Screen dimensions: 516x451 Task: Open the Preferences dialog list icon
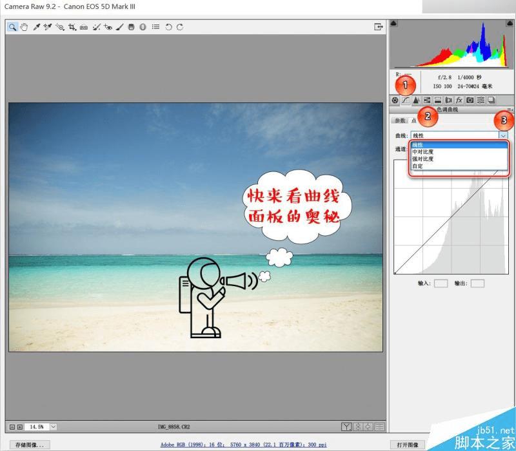(155, 26)
